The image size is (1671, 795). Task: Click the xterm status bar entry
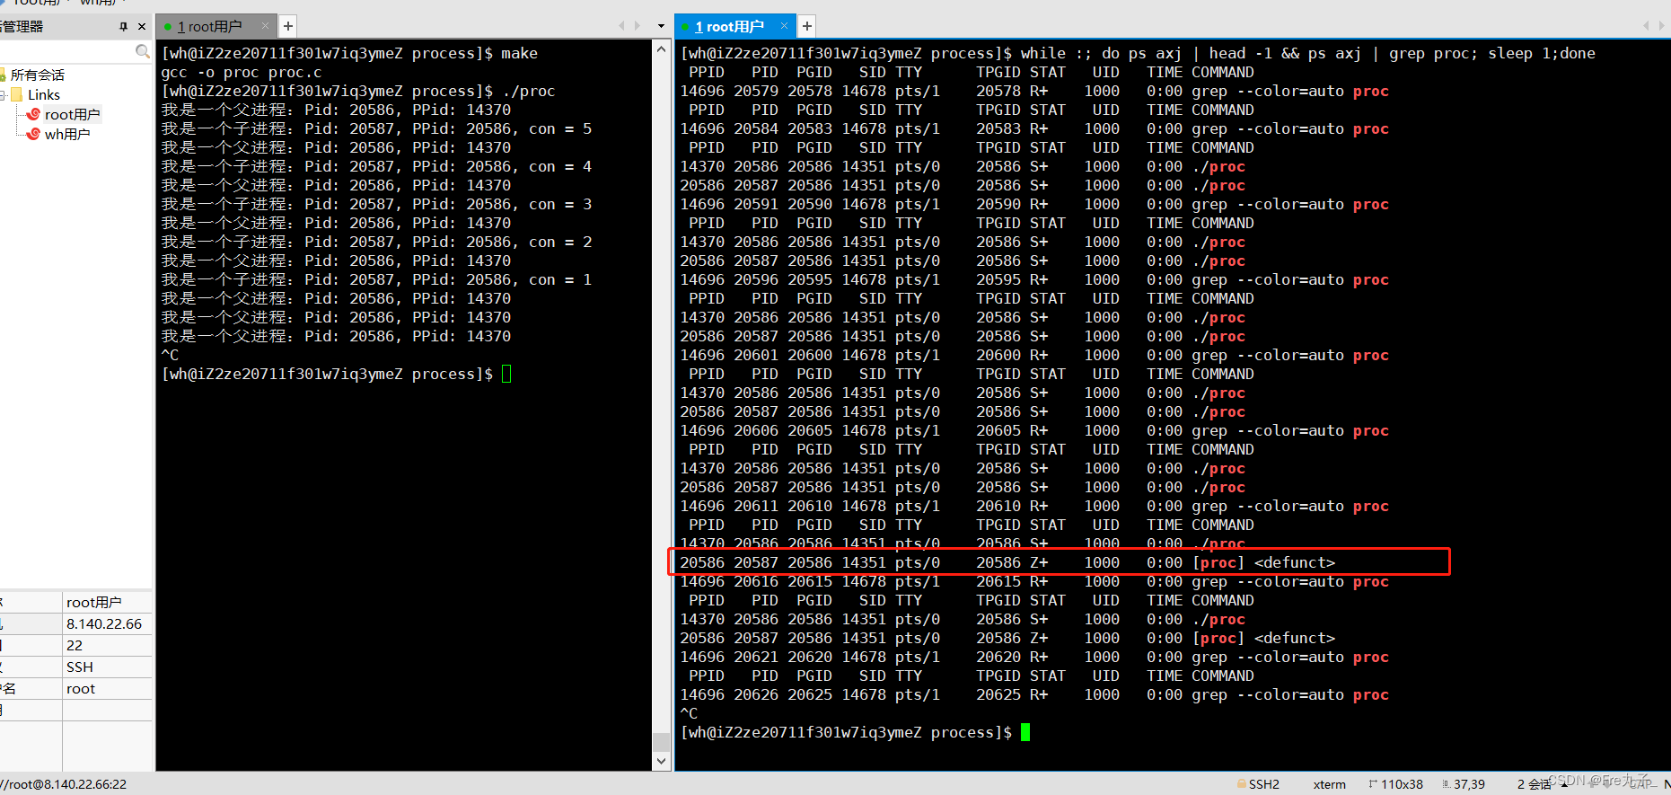(x=1329, y=784)
